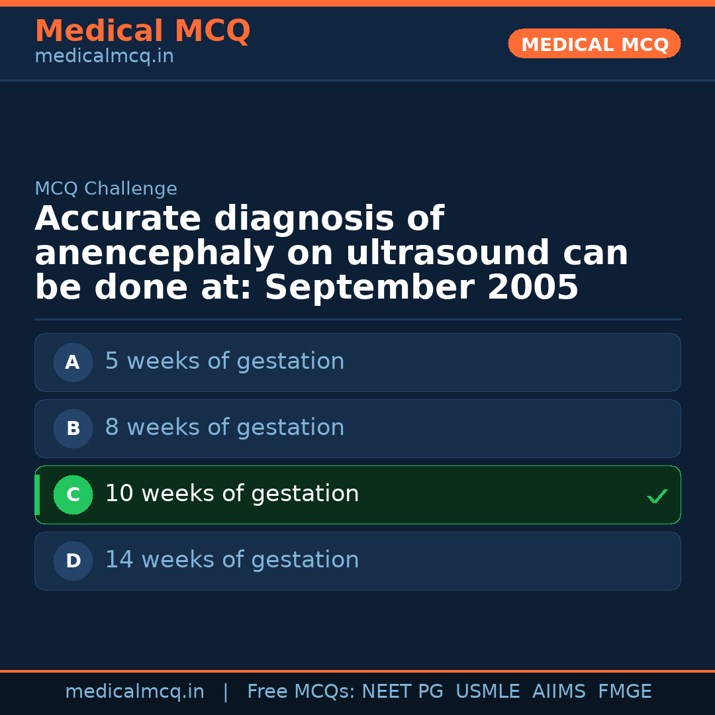This screenshot has height=715, width=715.
Task: Click the green checkmark icon
Action: [657, 496]
